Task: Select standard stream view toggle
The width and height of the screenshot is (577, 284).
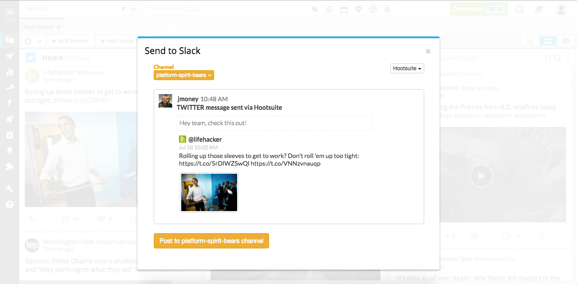Action: pyautogui.click(x=548, y=41)
